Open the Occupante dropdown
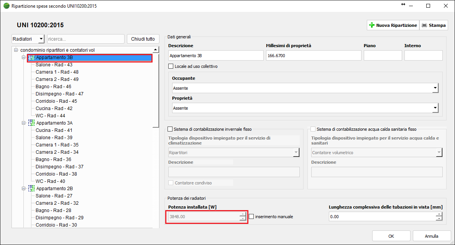The height and width of the screenshot is (245, 455). (435, 88)
